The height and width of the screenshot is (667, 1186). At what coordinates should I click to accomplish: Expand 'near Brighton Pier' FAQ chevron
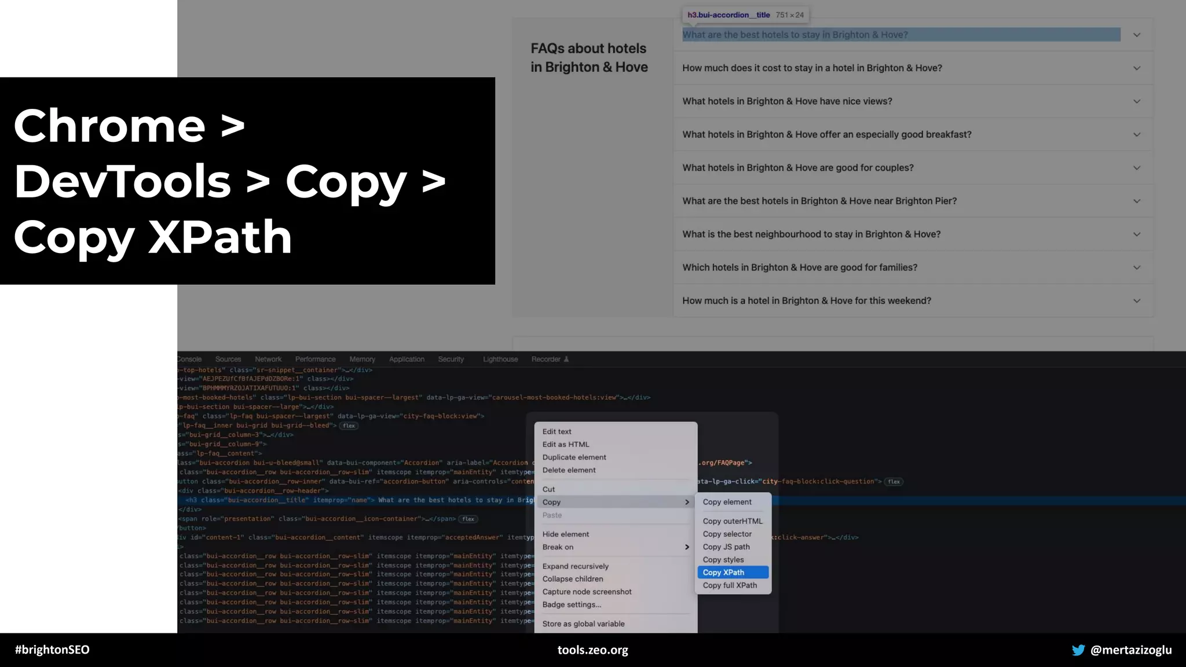click(x=1137, y=201)
